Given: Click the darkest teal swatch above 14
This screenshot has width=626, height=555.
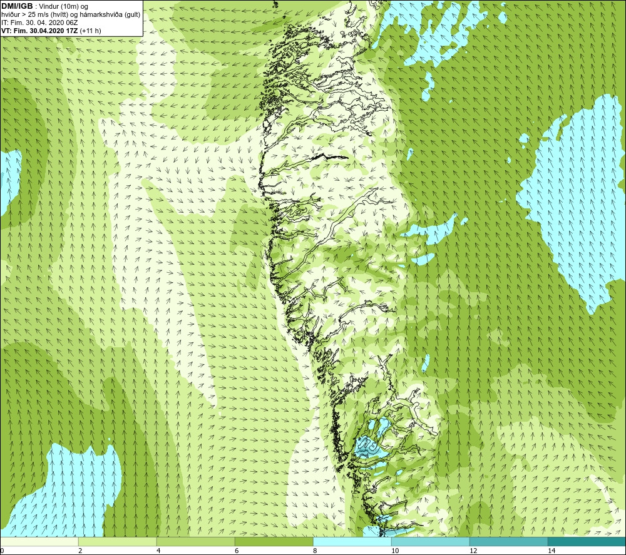Looking at the screenshot, I should click(x=587, y=541).
